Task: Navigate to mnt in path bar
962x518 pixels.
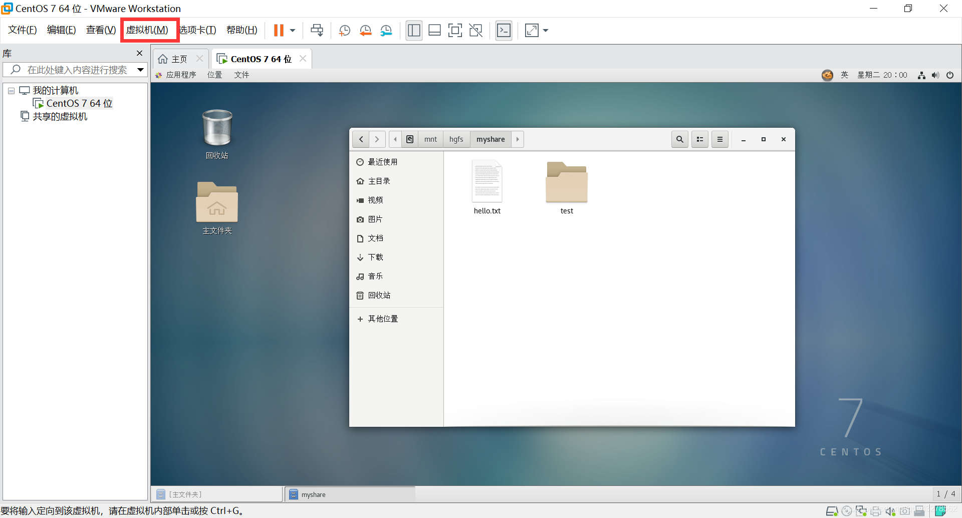Action: tap(430, 139)
